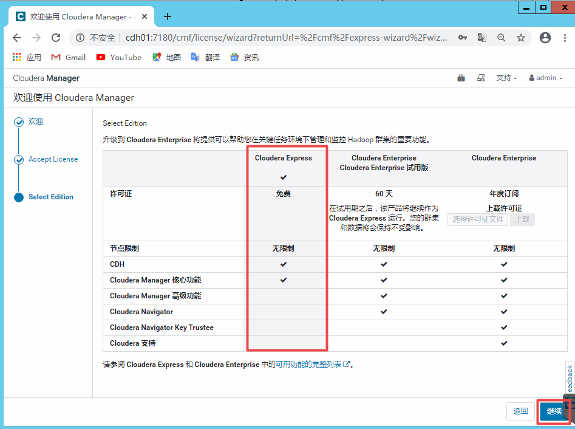Select the Select Edition wizard step
The width and height of the screenshot is (575, 429).
pos(51,197)
